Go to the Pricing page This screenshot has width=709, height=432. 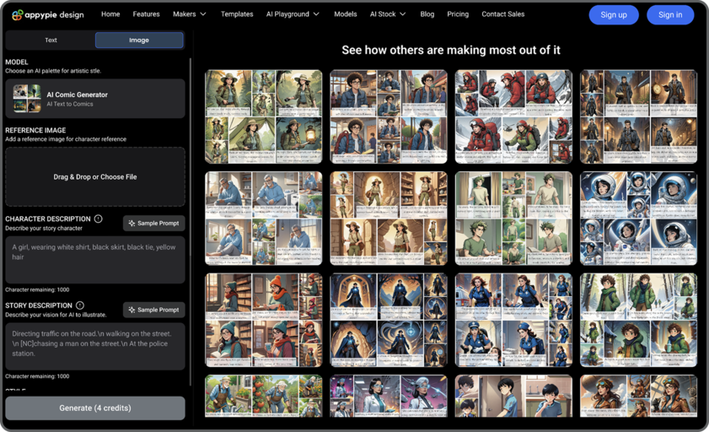tap(458, 14)
